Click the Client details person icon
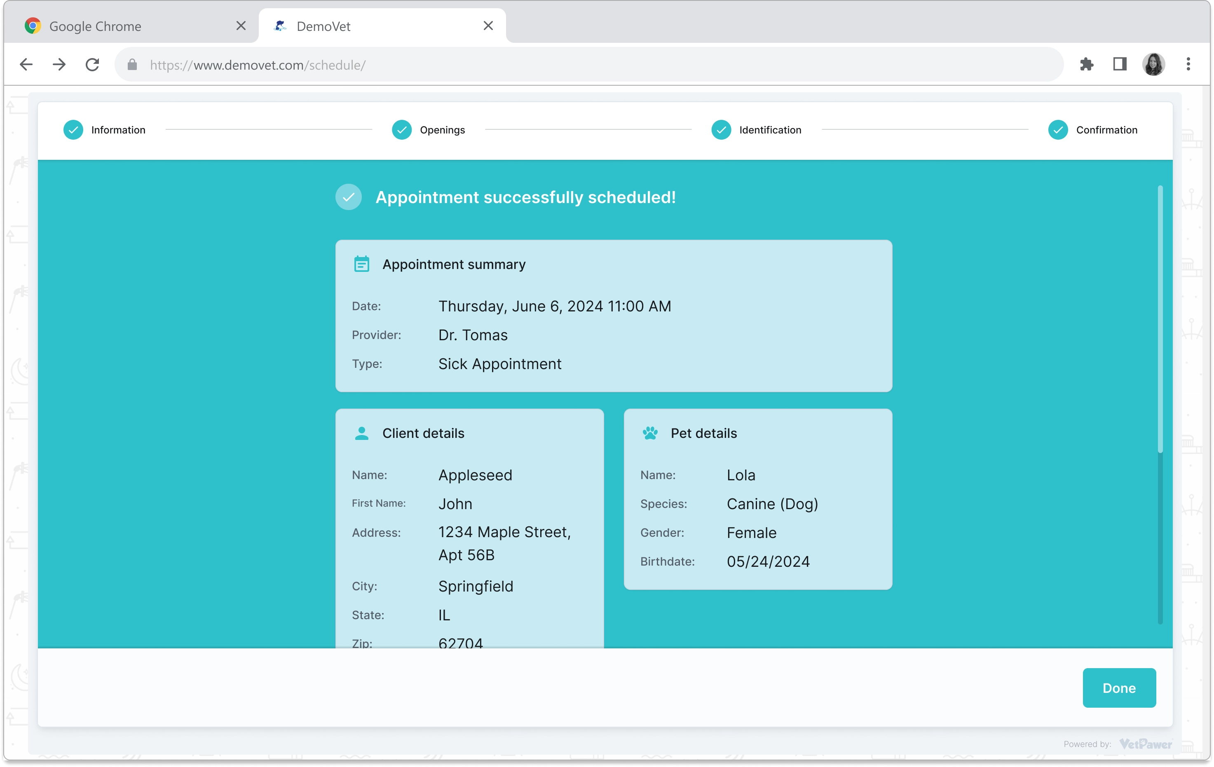 click(361, 433)
